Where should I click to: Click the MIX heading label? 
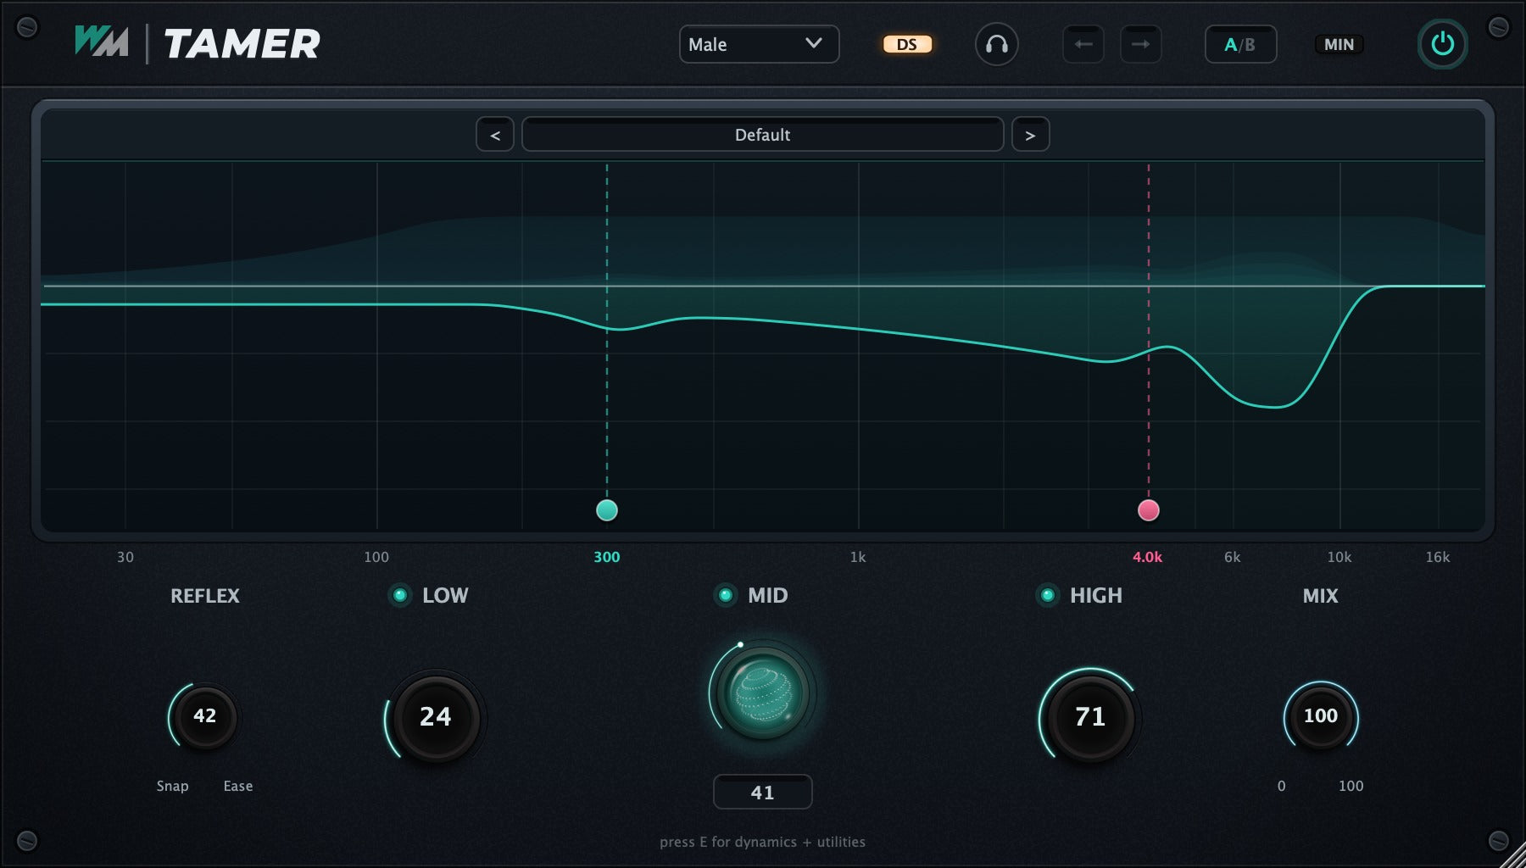[1320, 596]
